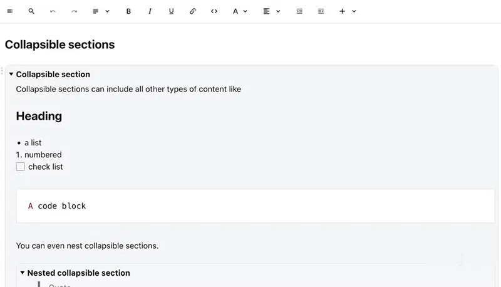
Task: Toggle bold formatting
Action: (128, 11)
